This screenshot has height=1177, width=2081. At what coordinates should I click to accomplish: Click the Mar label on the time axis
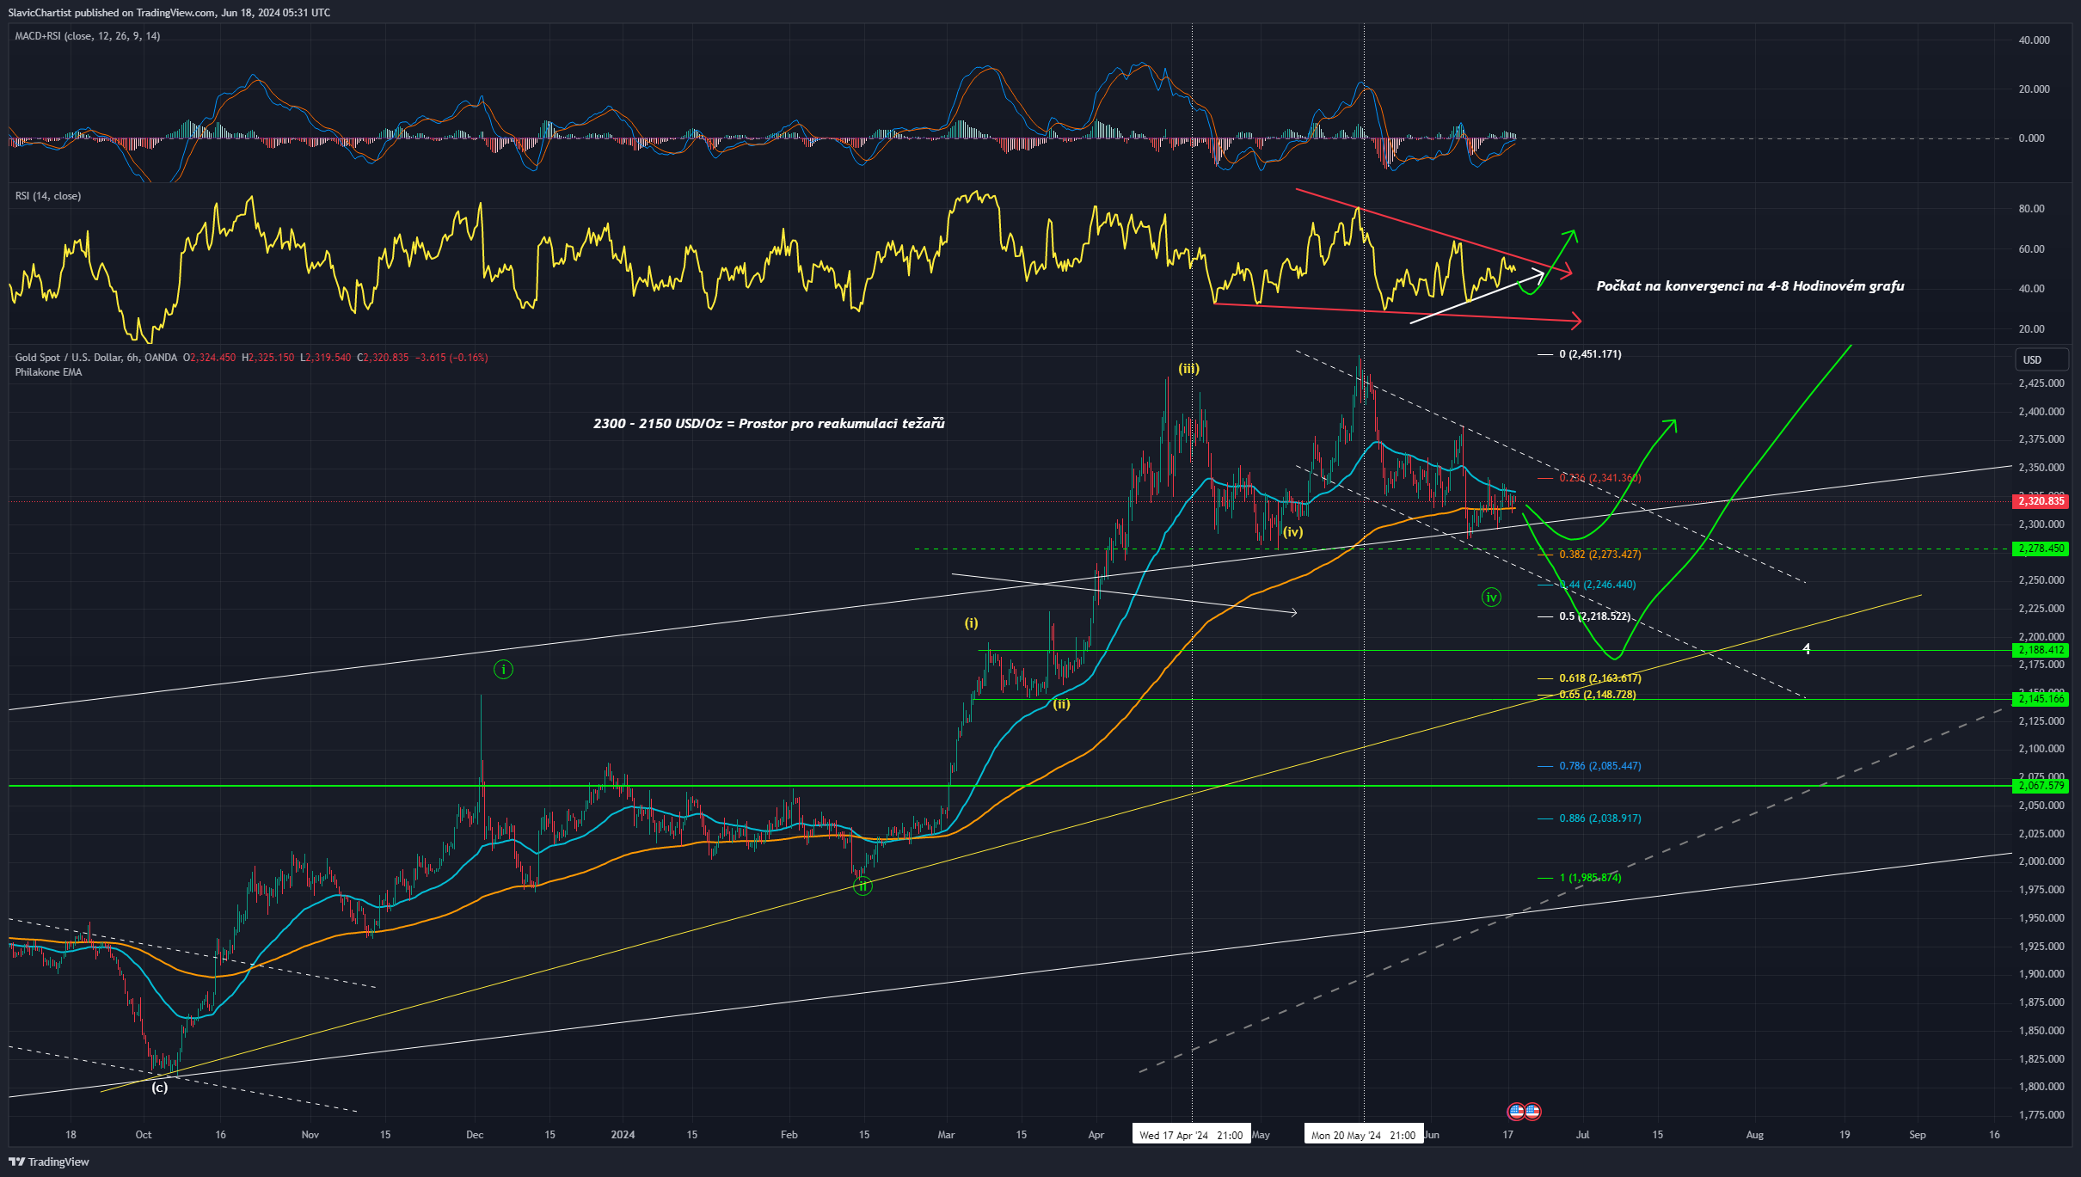coord(946,1135)
